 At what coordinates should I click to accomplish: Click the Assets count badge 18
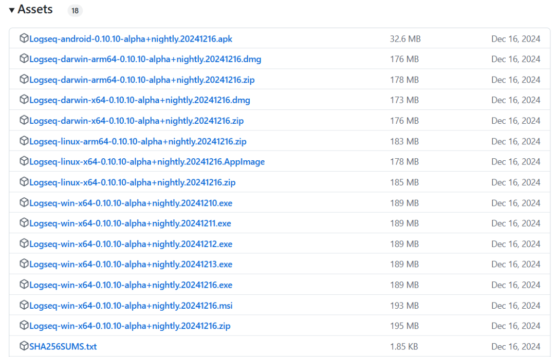point(75,11)
